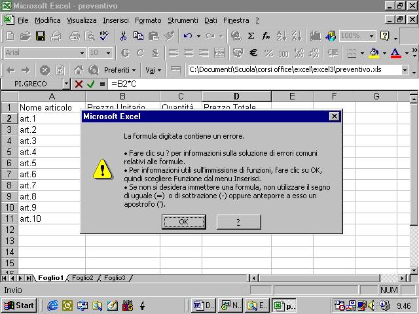419x314 pixels.
Task: Apply the red font color A
Action: [x=395, y=53]
